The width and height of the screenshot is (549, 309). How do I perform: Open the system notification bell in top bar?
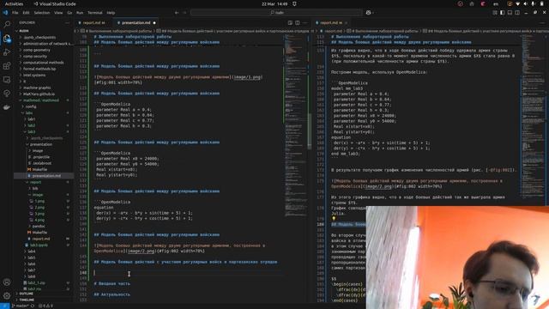(294, 3)
